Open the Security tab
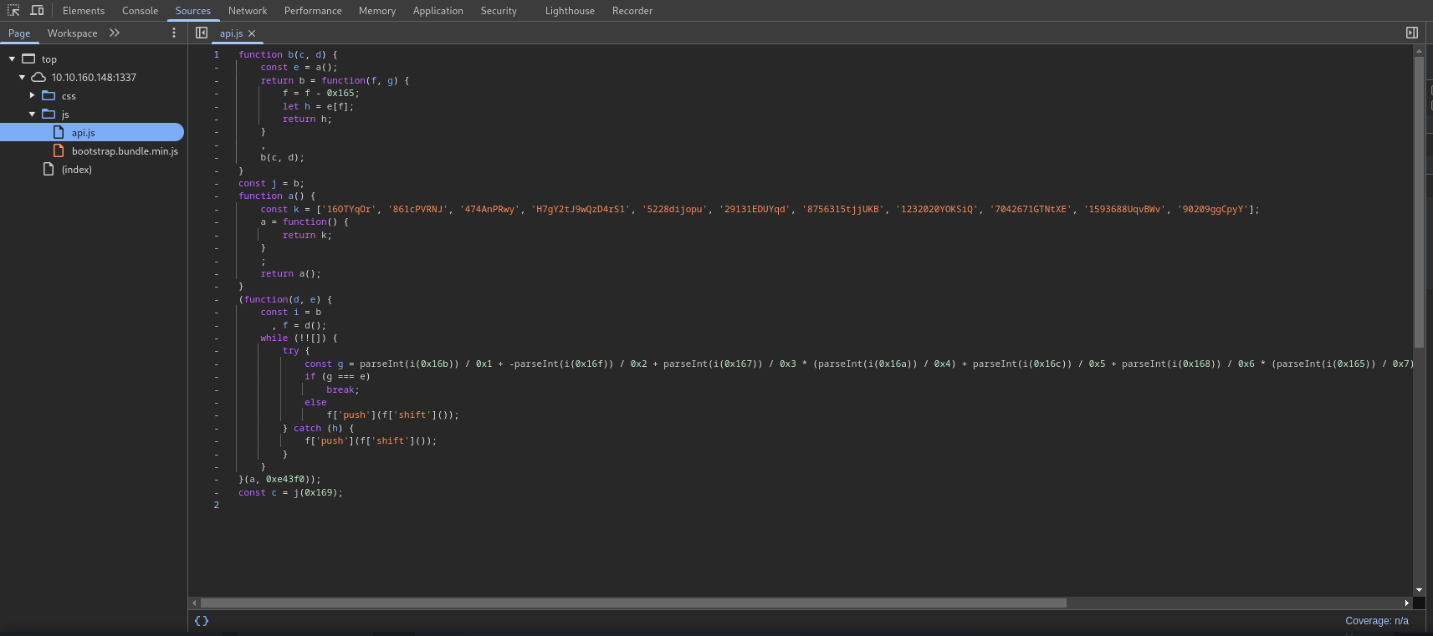The height and width of the screenshot is (636, 1433). [x=499, y=11]
